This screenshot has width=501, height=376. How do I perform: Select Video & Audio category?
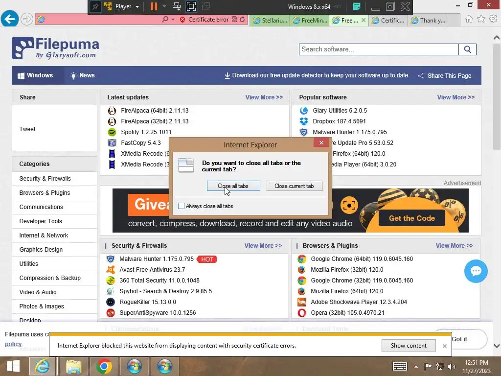pos(38,292)
